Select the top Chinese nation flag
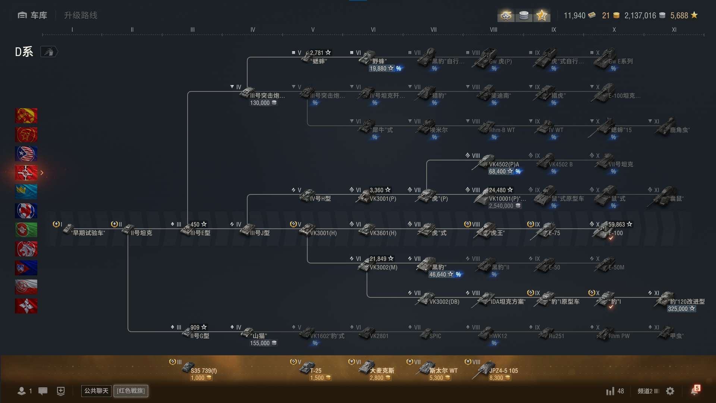Screen dimensions: 716x403 point(26,116)
